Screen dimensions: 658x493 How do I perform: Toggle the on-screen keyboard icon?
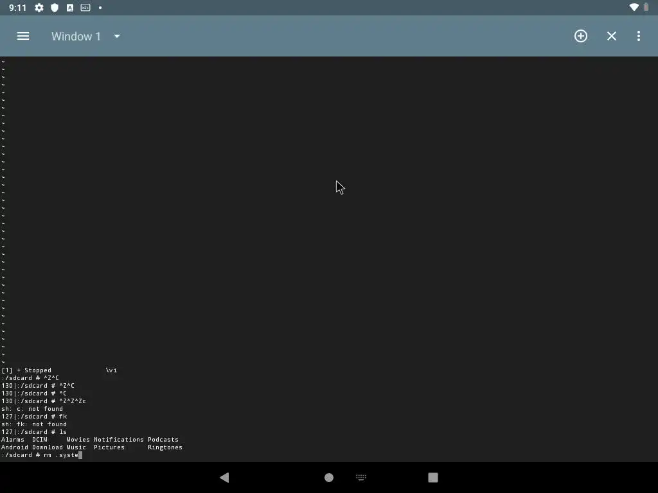[361, 477]
